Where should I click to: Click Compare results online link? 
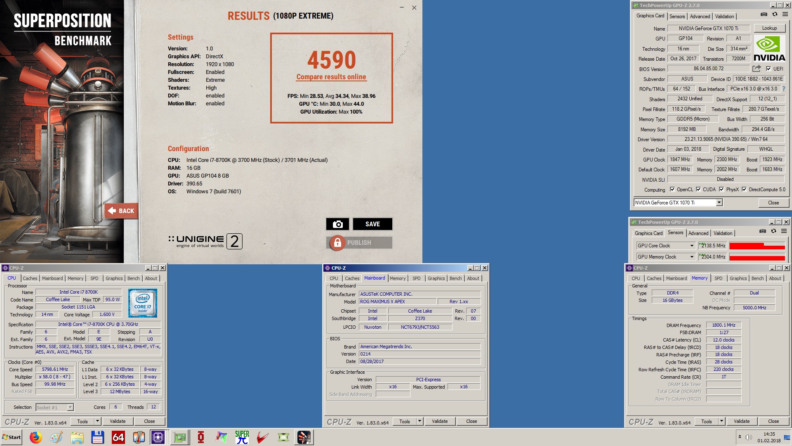point(331,77)
